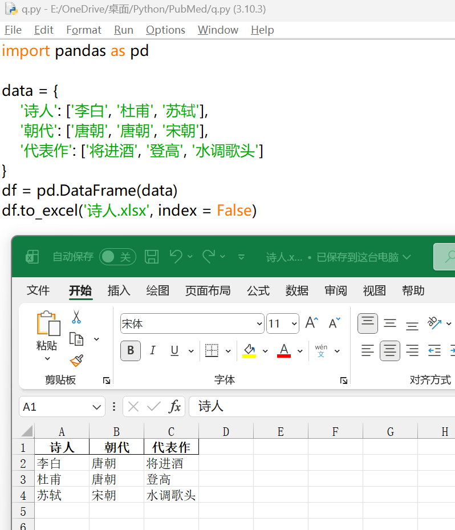Open the Run menu in IDLE
Image resolution: width=455 pixels, height=530 pixels.
tap(124, 30)
